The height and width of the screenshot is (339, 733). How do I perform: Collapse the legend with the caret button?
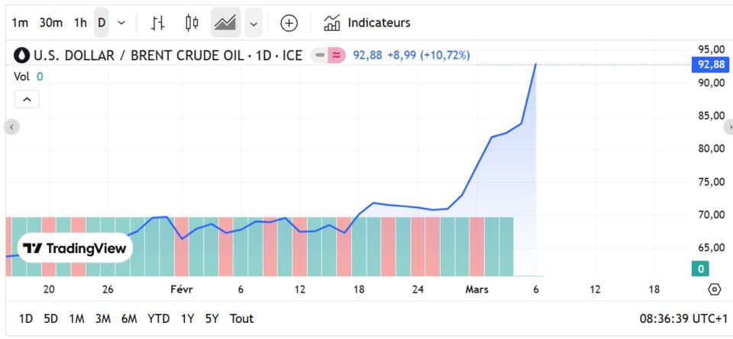point(27,99)
